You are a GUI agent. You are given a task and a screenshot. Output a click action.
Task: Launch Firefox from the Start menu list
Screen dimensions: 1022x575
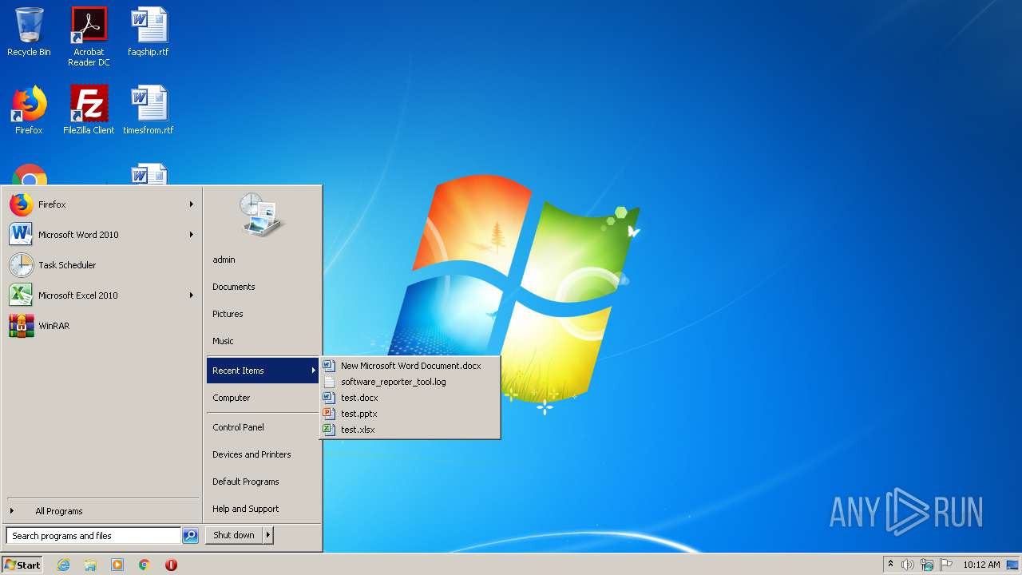[x=101, y=204]
